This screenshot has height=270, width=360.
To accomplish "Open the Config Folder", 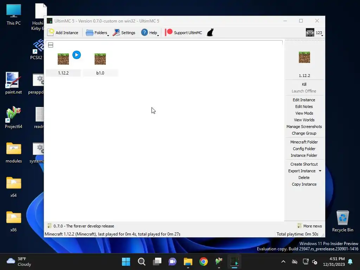I will [304, 149].
